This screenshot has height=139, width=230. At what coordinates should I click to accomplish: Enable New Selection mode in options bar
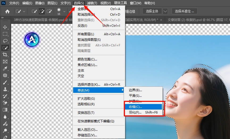click(34, 11)
